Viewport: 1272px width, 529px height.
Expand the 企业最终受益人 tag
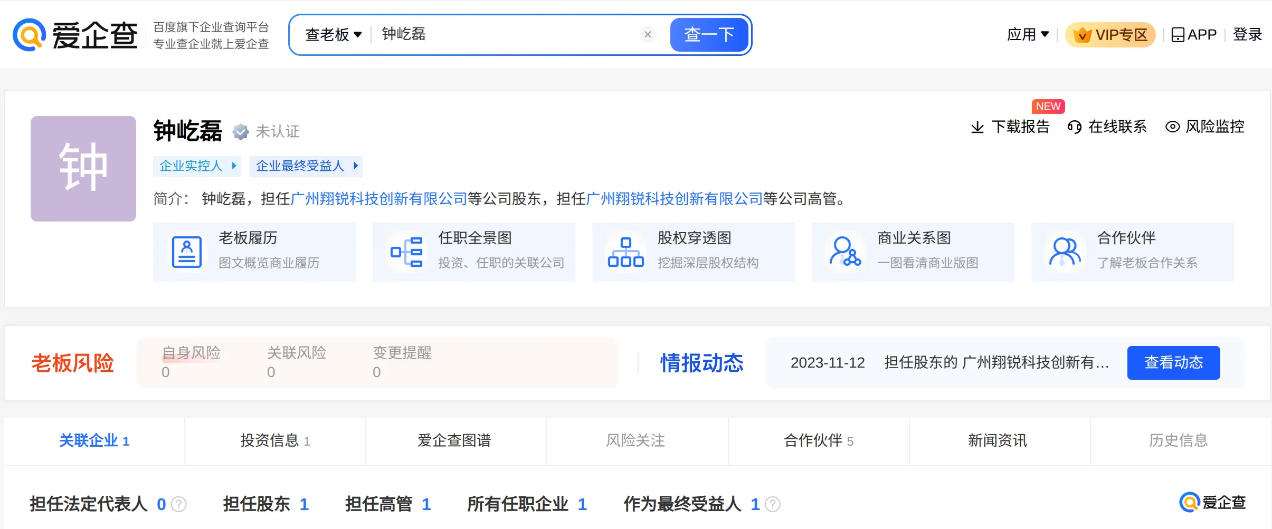pos(306,166)
